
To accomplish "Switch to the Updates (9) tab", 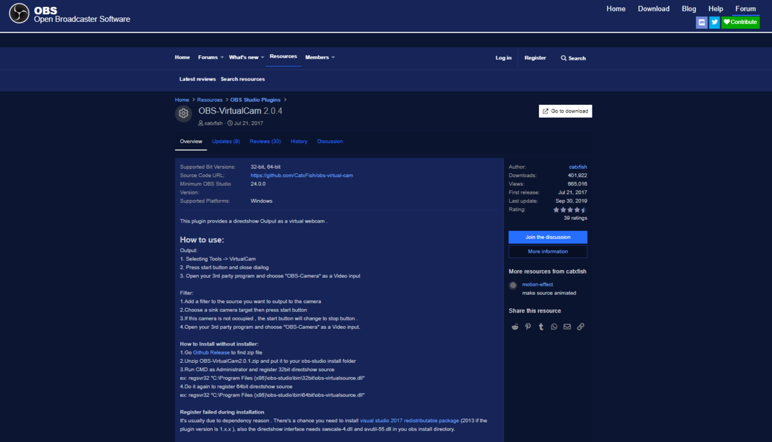I will pos(226,141).
